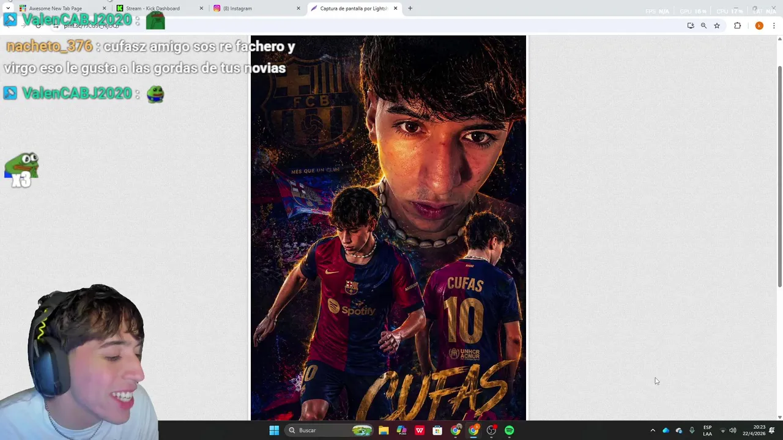Open Microsoft Store from the taskbar

(x=437, y=430)
